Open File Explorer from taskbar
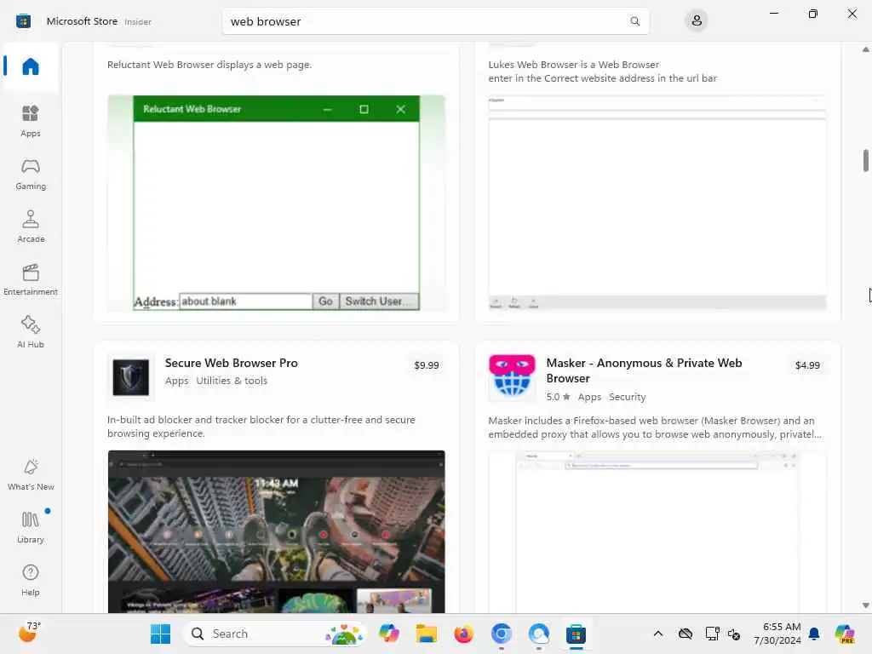Screen dimensions: 872x654 [x=426, y=634]
